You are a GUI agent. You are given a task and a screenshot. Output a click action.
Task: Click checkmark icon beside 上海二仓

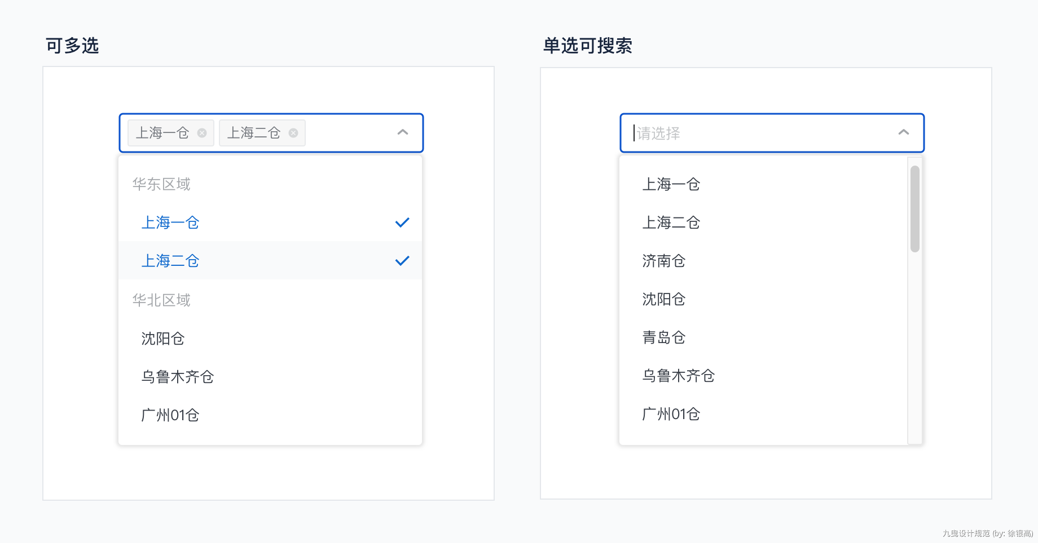pos(402,261)
